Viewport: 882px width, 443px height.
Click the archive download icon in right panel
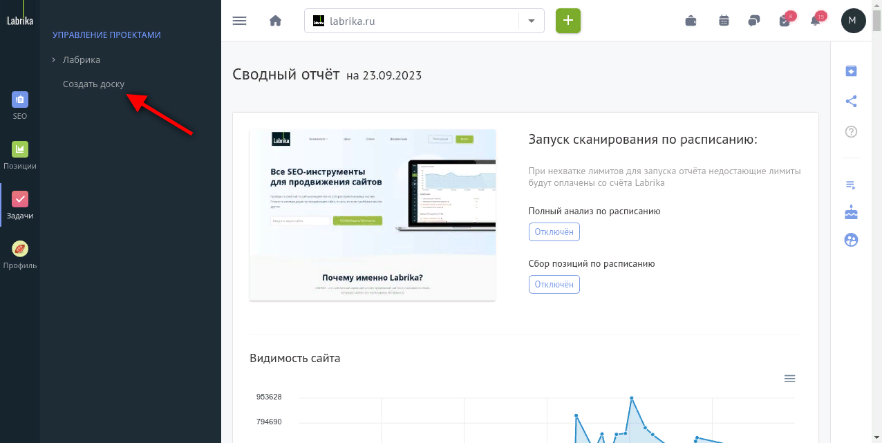[x=852, y=70]
